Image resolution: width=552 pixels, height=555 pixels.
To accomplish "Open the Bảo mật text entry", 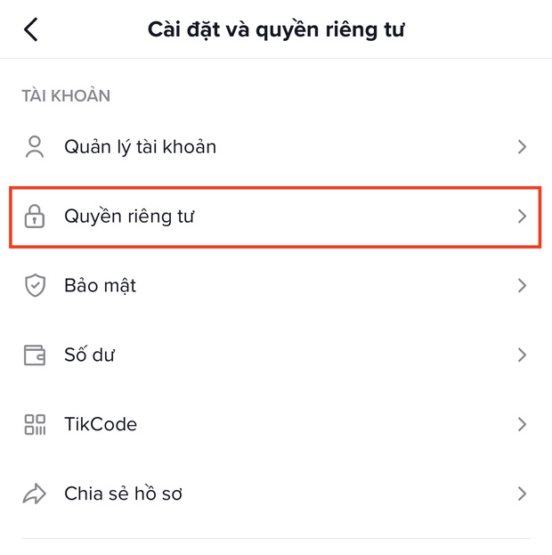I will click(x=100, y=286).
